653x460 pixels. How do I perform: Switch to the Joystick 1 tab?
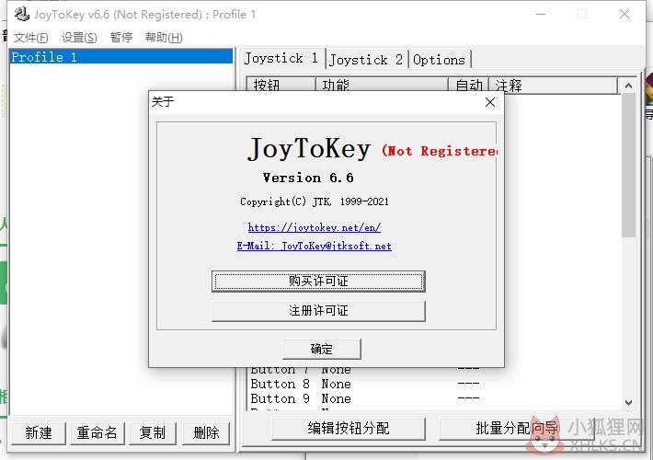click(281, 58)
